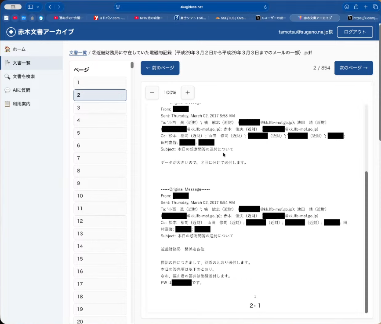The image size is (381, 324).
Task: Open Safari downloads icon
Action: pyautogui.click(x=346, y=7)
